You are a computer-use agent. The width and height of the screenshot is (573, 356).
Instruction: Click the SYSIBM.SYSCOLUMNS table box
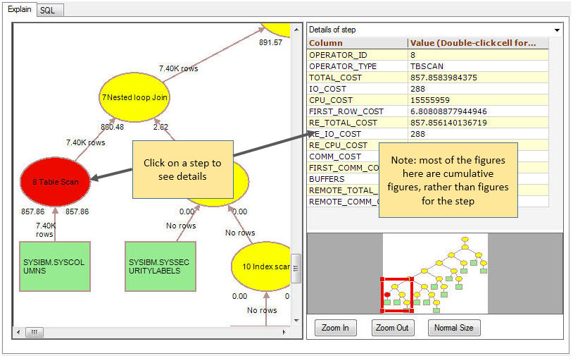[x=55, y=266]
